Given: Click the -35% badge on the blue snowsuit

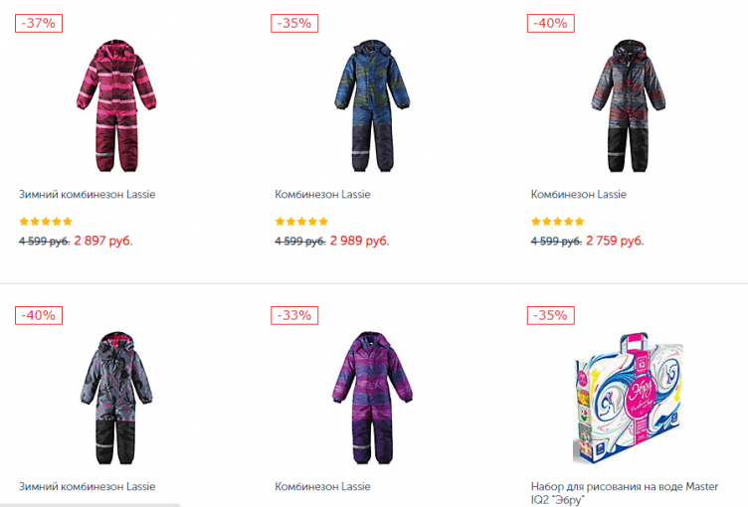Looking at the screenshot, I should (294, 24).
